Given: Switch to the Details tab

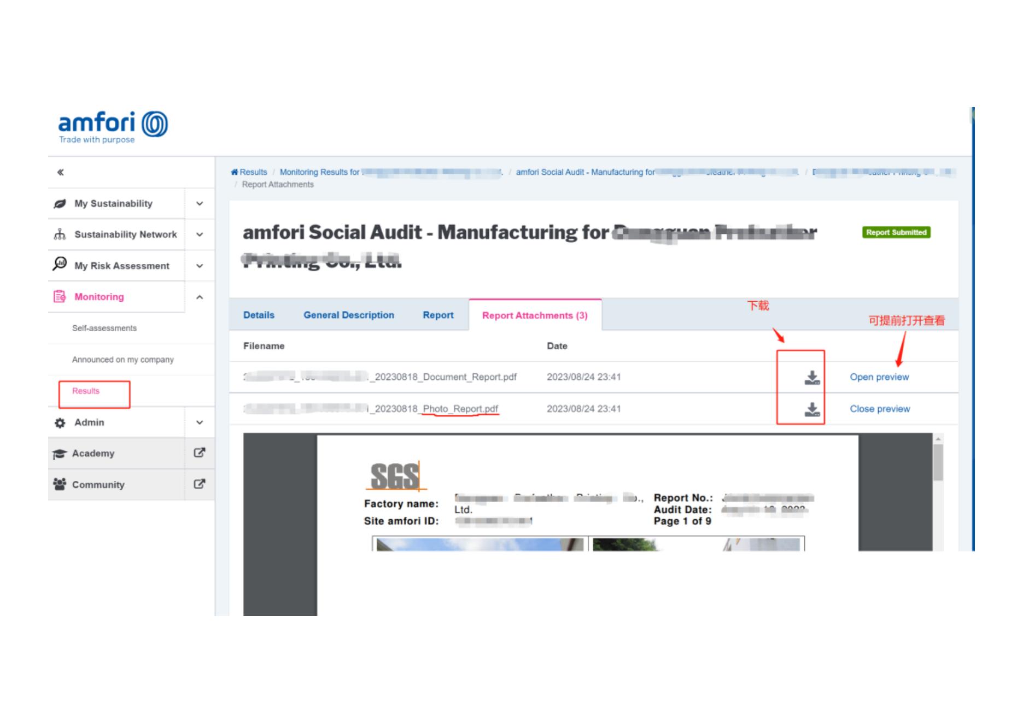Looking at the screenshot, I should [259, 315].
